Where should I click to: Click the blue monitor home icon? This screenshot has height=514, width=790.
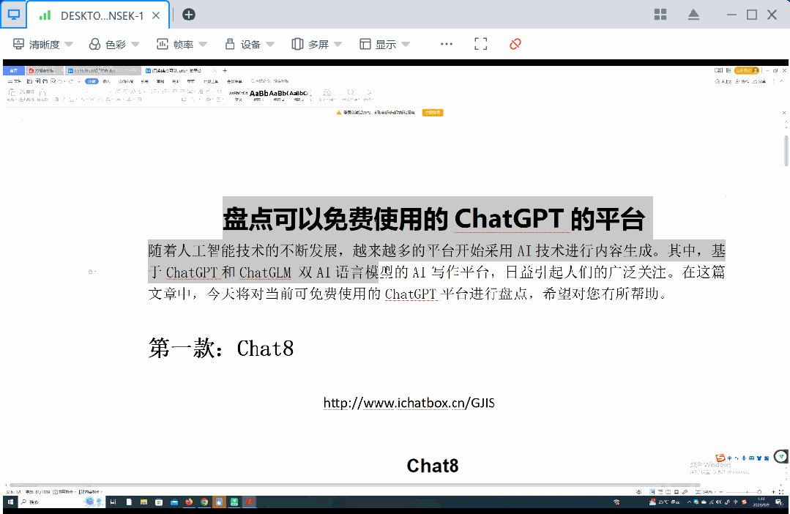(x=14, y=15)
